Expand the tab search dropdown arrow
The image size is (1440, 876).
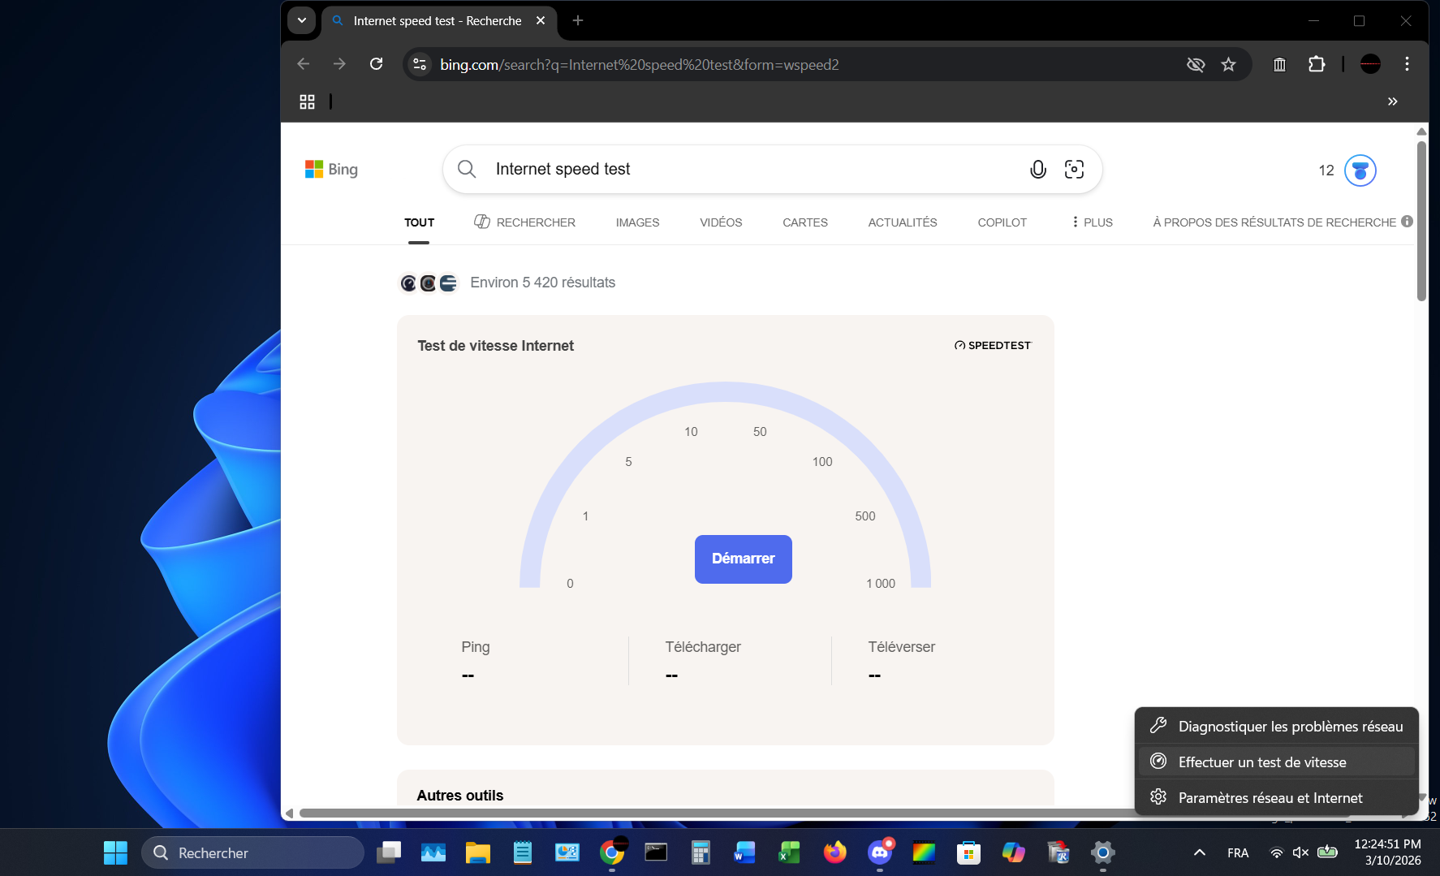point(301,20)
